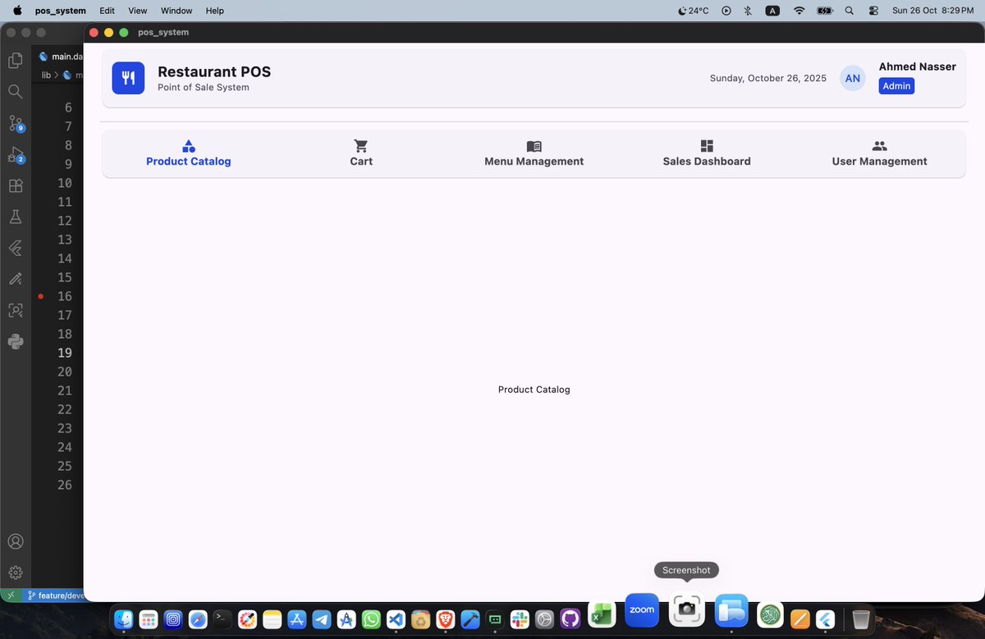Click the 24°C weather item in the menu bar
This screenshot has width=985, height=639.
click(x=694, y=11)
